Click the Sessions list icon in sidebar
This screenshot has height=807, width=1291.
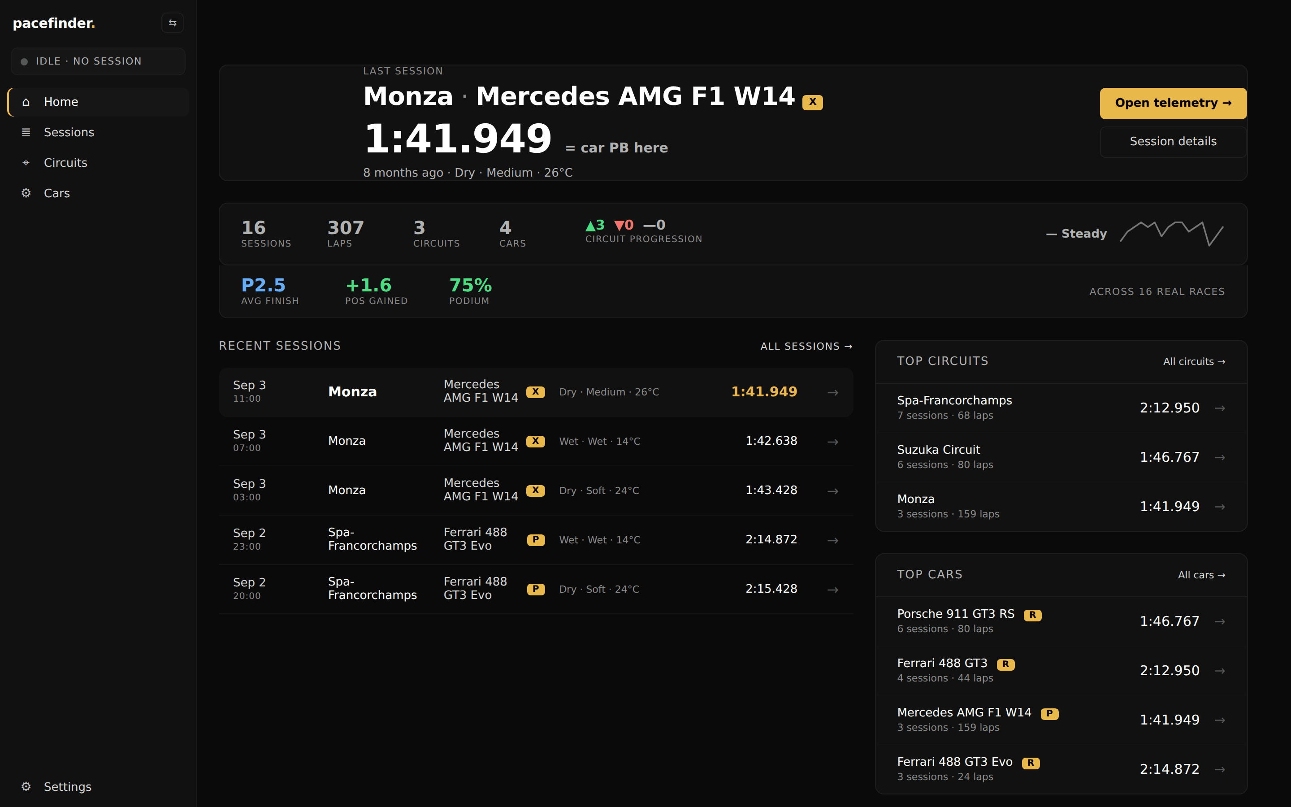pos(26,132)
